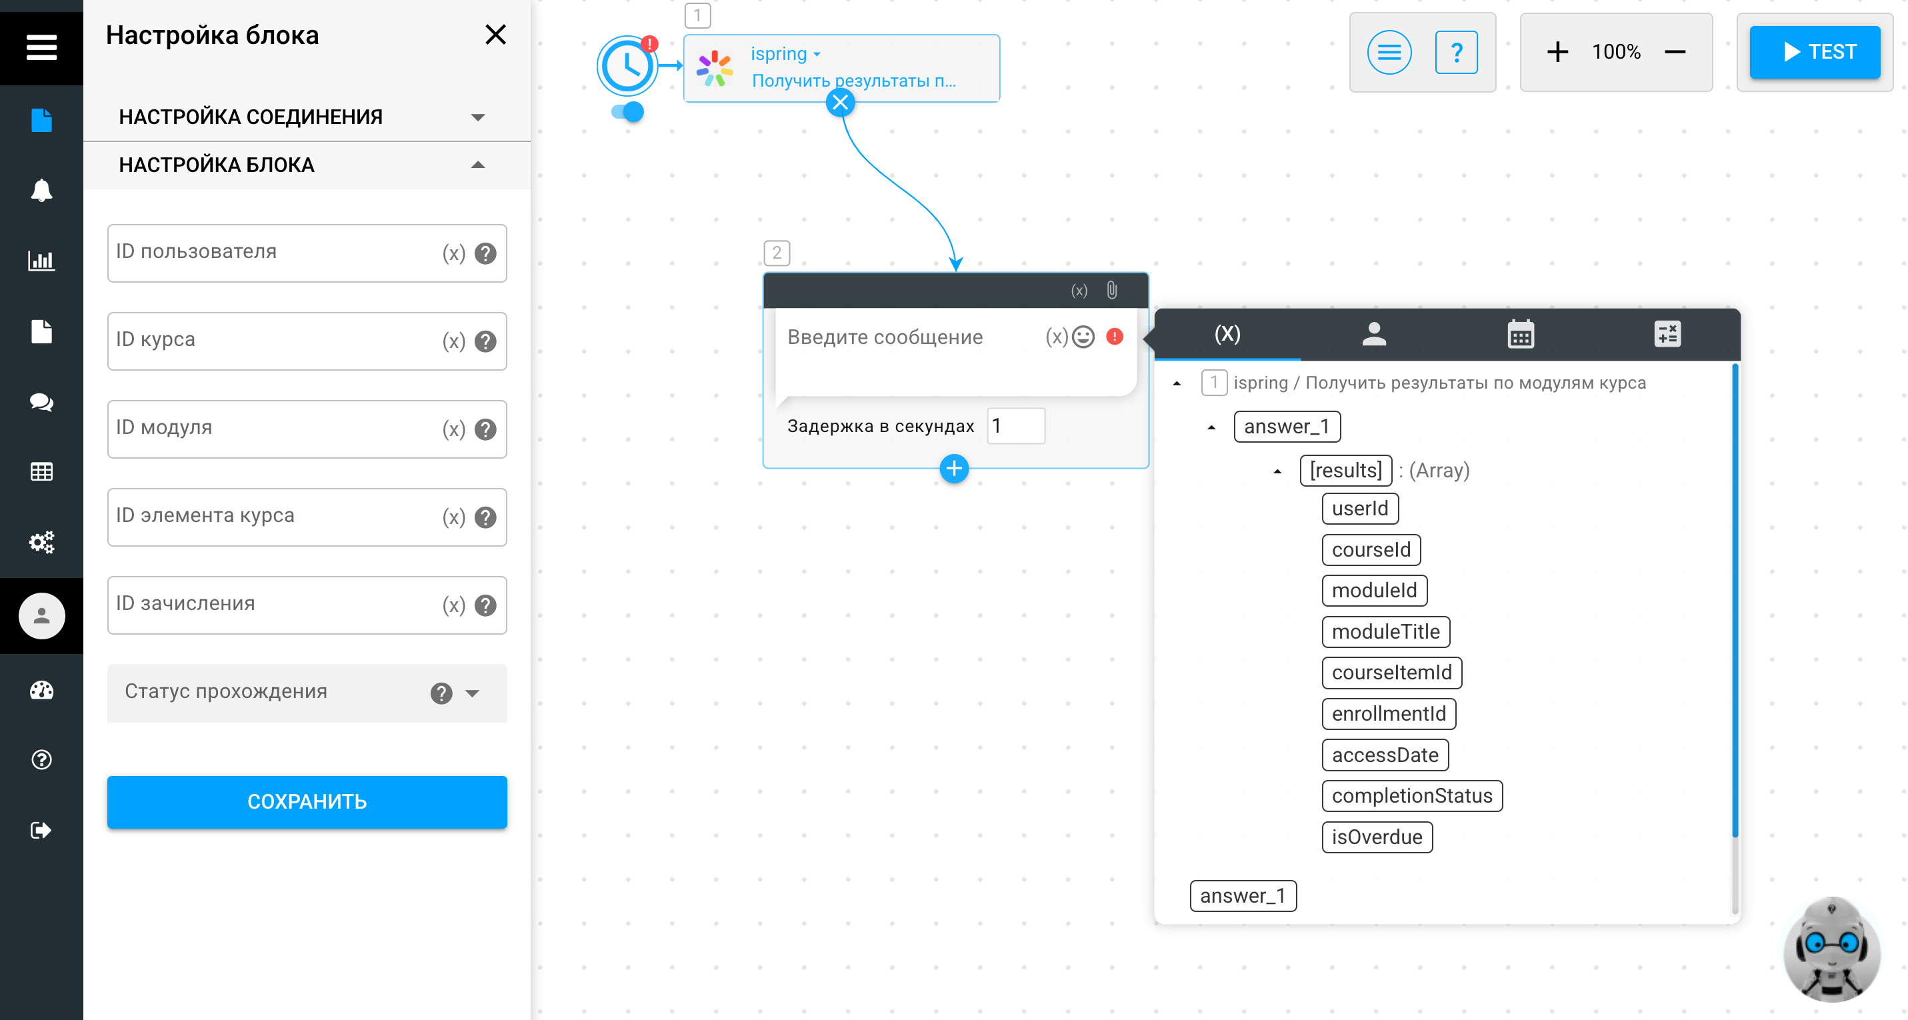Click zoom in plus next to 100%
The height and width of the screenshot is (1020, 1908).
[1557, 52]
